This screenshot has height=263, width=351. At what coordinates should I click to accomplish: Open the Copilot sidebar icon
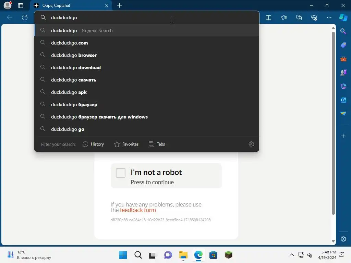point(343,17)
